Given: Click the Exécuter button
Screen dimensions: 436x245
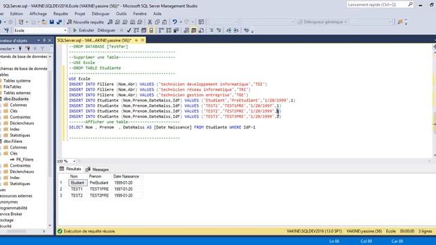Looking at the screenshot, I should [x=83, y=30].
